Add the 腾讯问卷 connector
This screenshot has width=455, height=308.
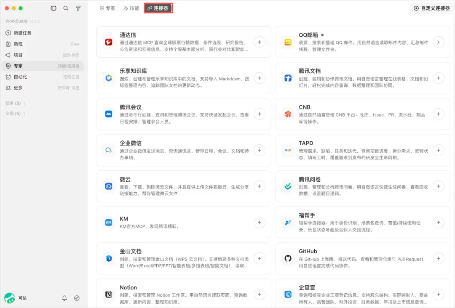439,186
